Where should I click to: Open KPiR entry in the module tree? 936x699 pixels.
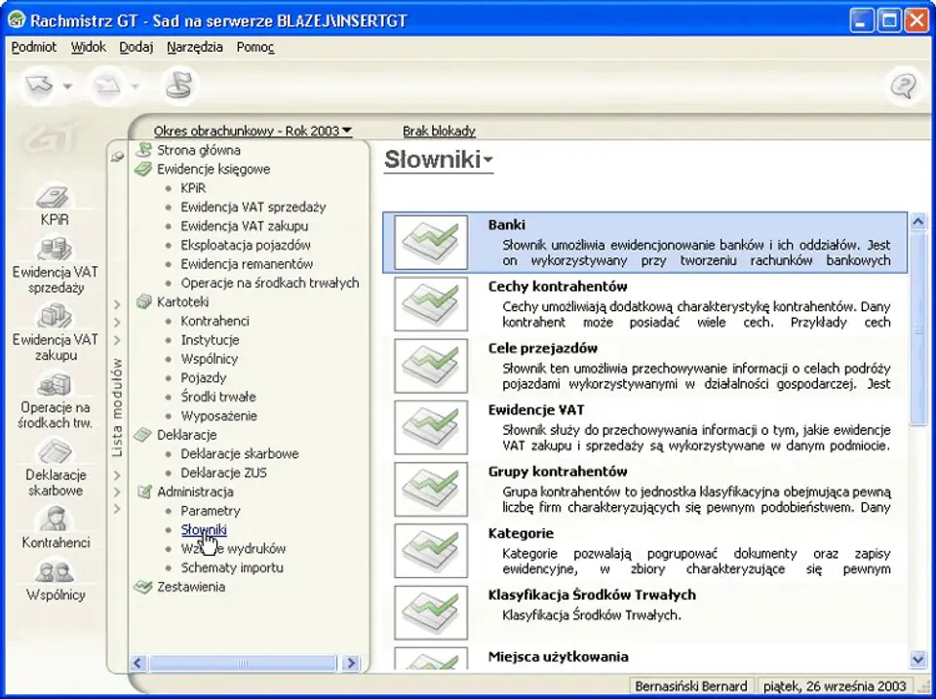[x=193, y=188]
